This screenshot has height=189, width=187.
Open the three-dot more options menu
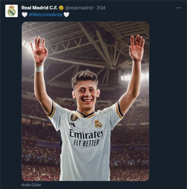tap(178, 8)
